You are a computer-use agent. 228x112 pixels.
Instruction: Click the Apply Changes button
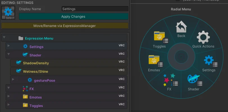[x=74, y=16]
